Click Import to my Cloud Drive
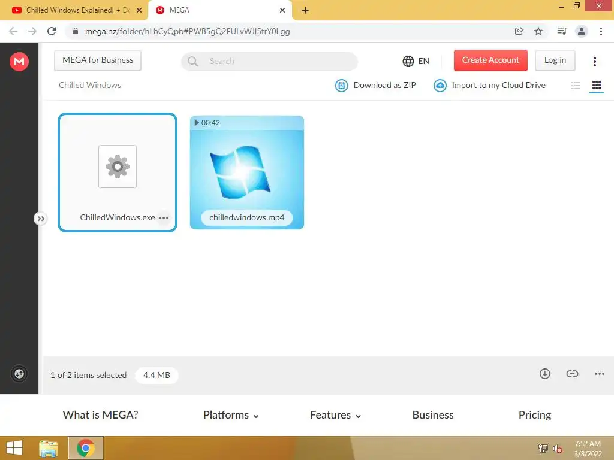614x460 pixels. 489,85
